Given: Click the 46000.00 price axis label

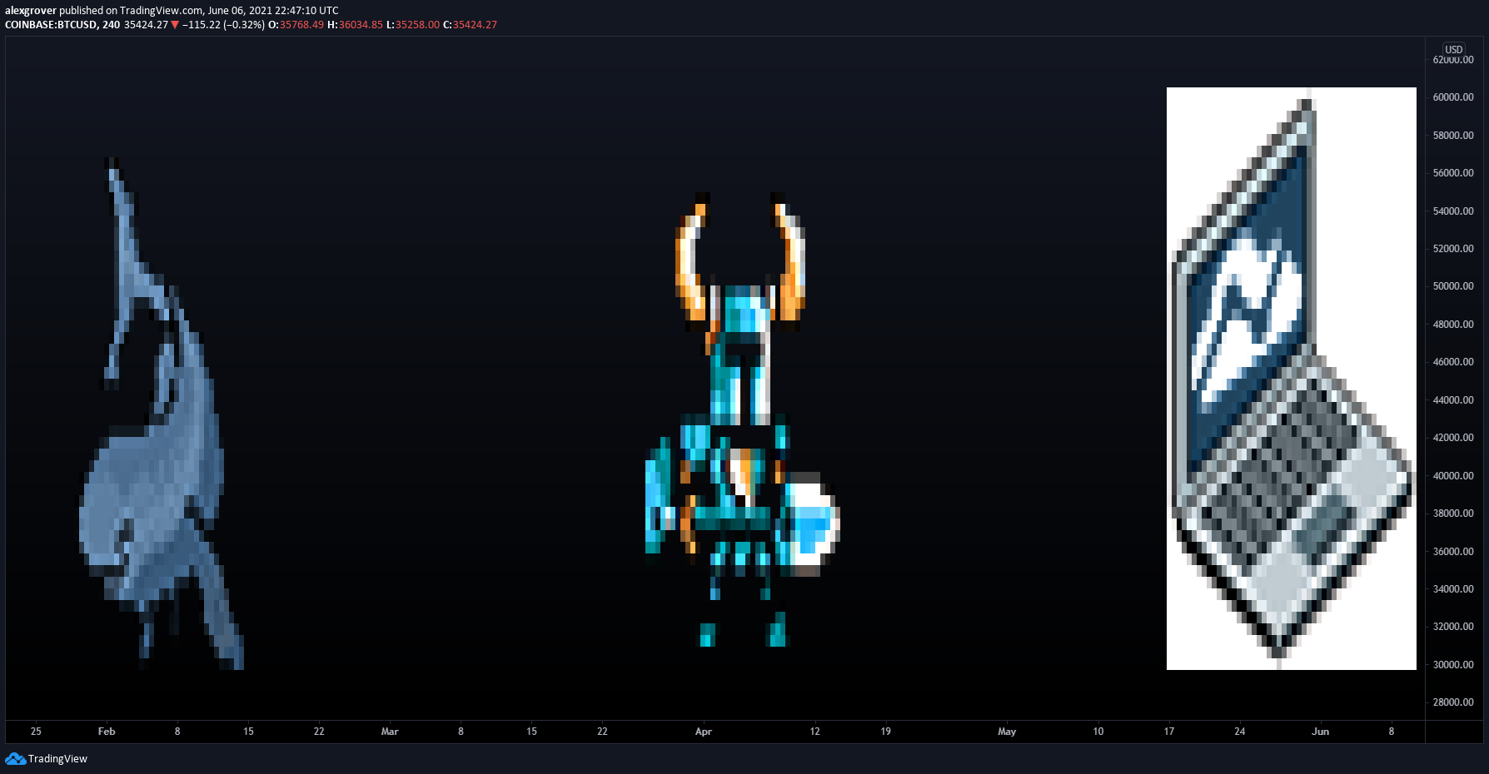Looking at the screenshot, I should coord(1453,362).
